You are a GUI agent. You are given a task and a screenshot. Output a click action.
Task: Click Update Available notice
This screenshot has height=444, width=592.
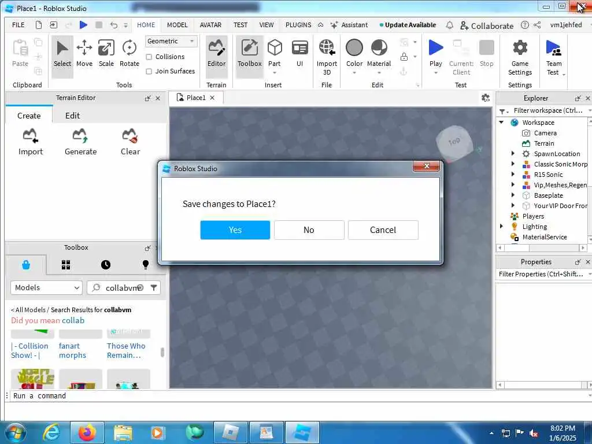(408, 25)
